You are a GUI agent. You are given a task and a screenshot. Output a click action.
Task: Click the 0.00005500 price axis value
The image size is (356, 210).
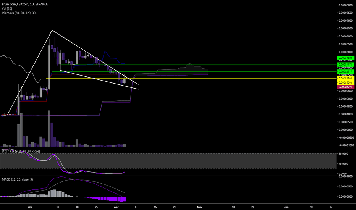click(346, 44)
